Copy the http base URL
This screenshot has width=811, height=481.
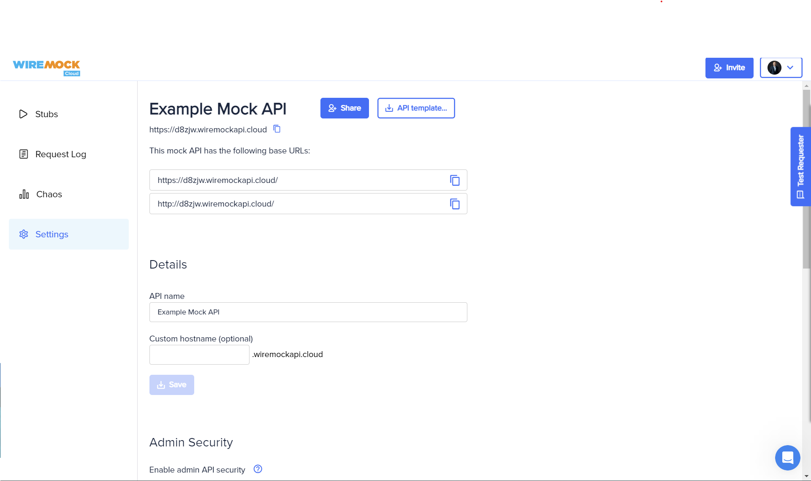(455, 204)
